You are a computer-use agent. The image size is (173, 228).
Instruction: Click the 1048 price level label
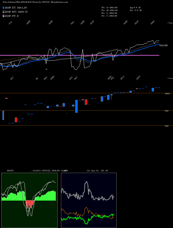167,94
